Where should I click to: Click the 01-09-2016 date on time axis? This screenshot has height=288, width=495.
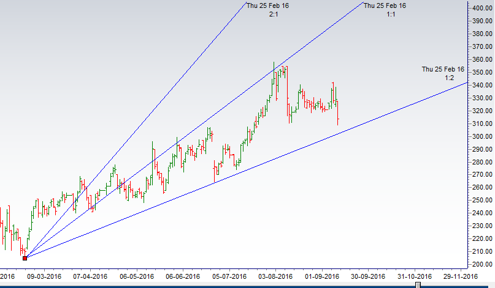coord(322,276)
